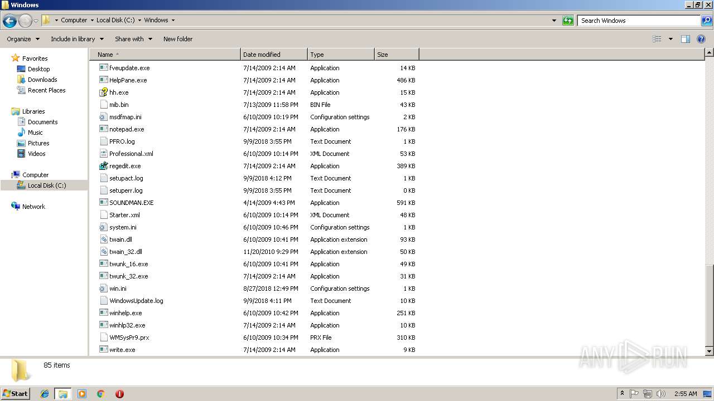Viewport: 714px width, 401px height.
Task: Open the Help question mark icon
Action: (701, 39)
